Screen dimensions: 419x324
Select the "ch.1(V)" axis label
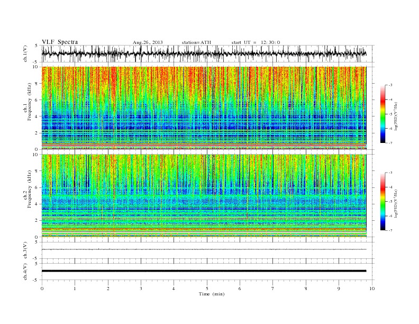[x=25, y=53]
